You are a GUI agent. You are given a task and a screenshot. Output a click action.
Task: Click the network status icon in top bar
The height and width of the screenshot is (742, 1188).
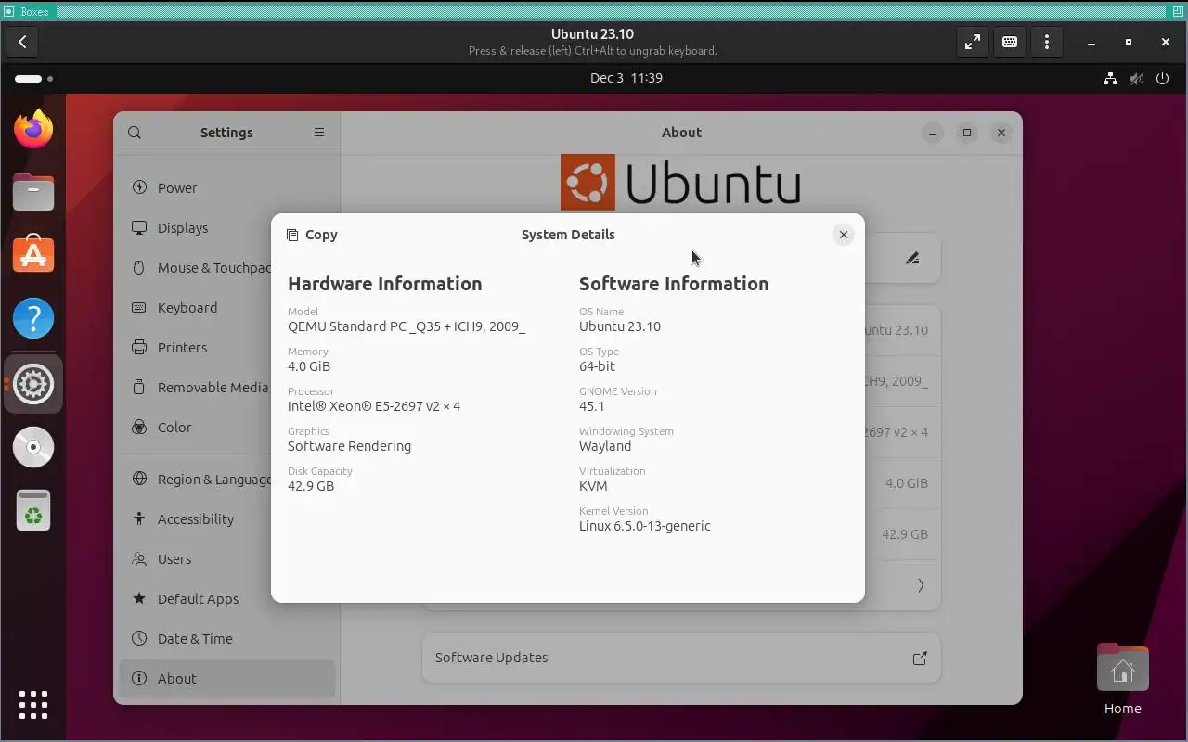click(x=1110, y=79)
